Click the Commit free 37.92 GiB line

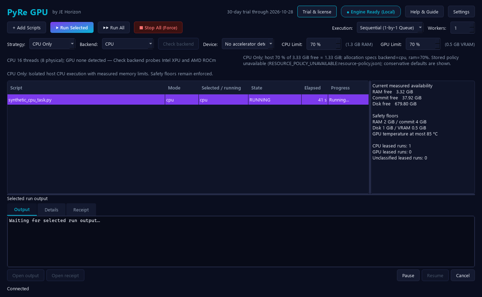(397, 98)
